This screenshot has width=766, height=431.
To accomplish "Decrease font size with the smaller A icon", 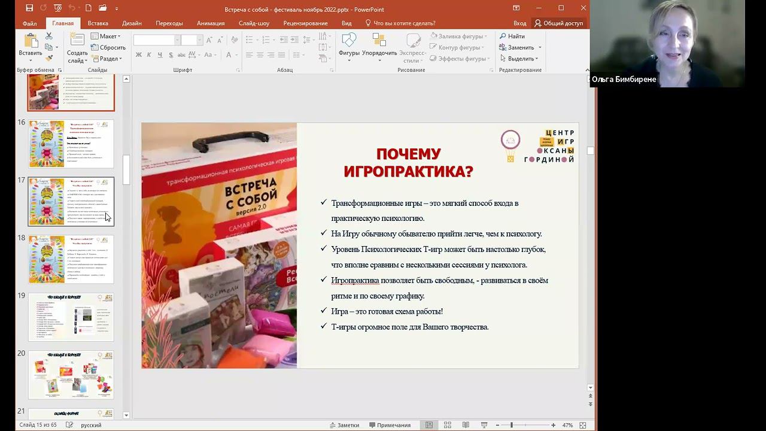I will click(220, 40).
